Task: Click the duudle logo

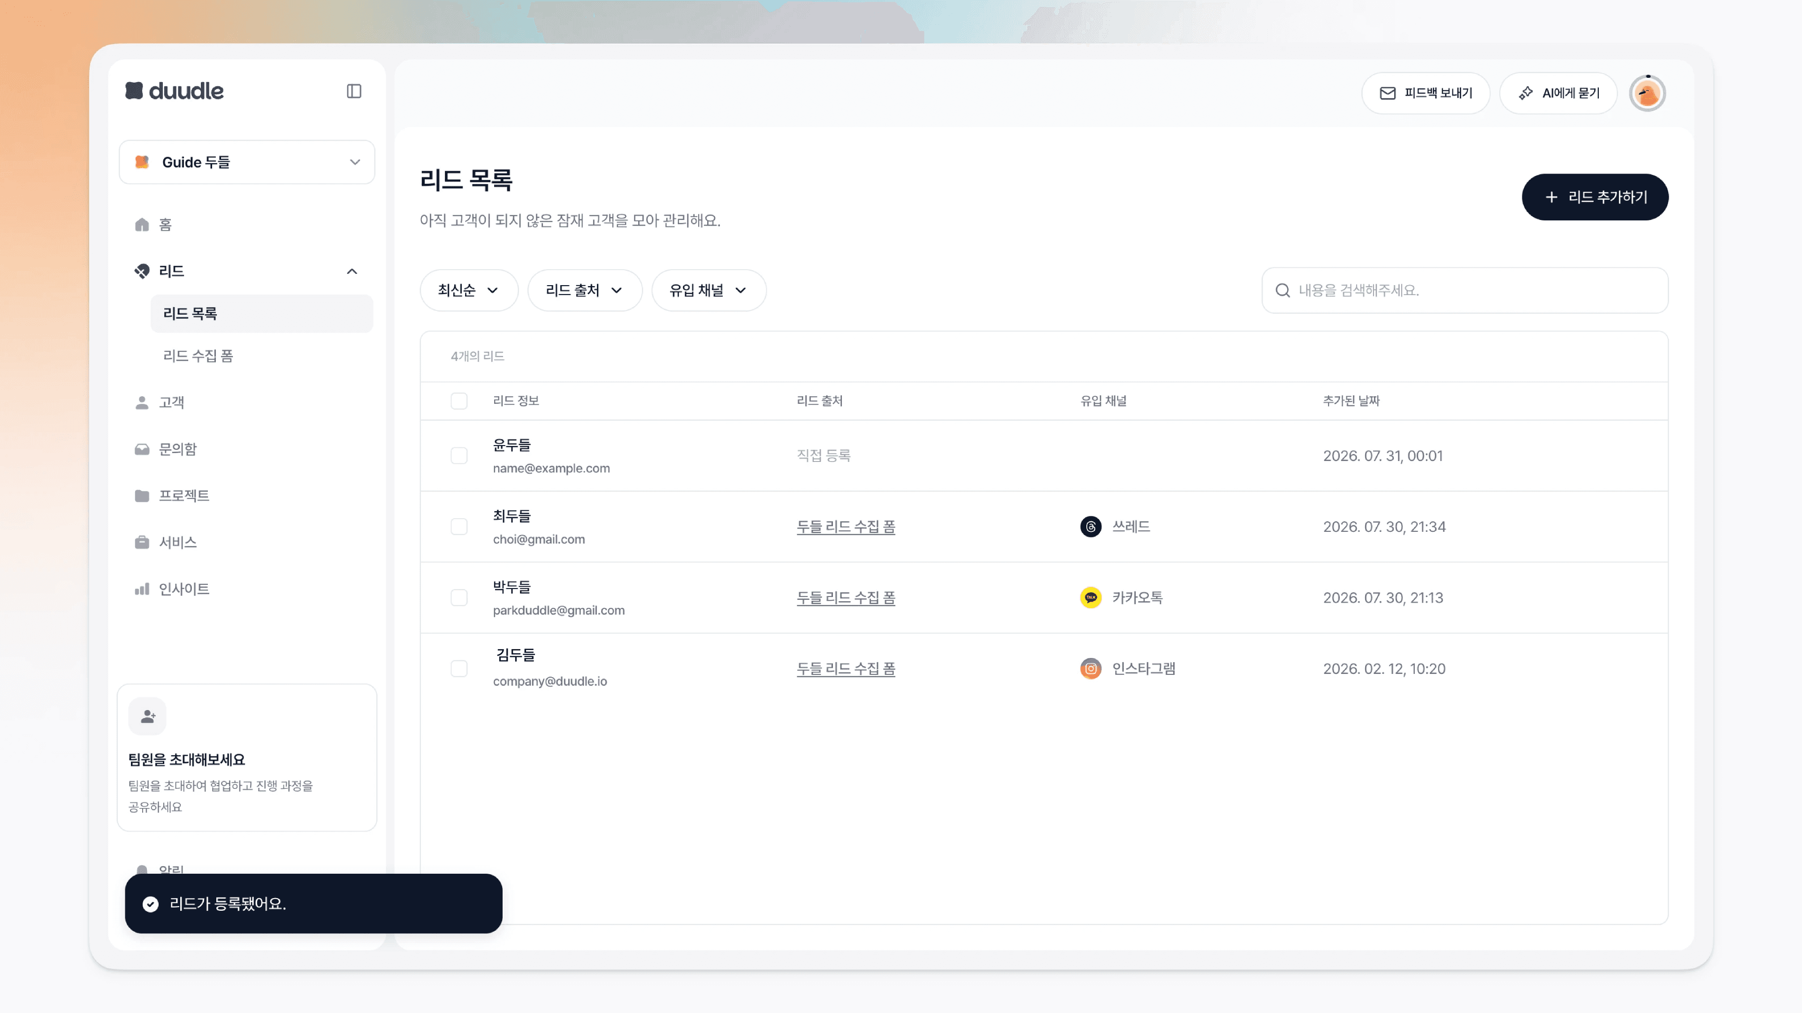Action: (174, 91)
